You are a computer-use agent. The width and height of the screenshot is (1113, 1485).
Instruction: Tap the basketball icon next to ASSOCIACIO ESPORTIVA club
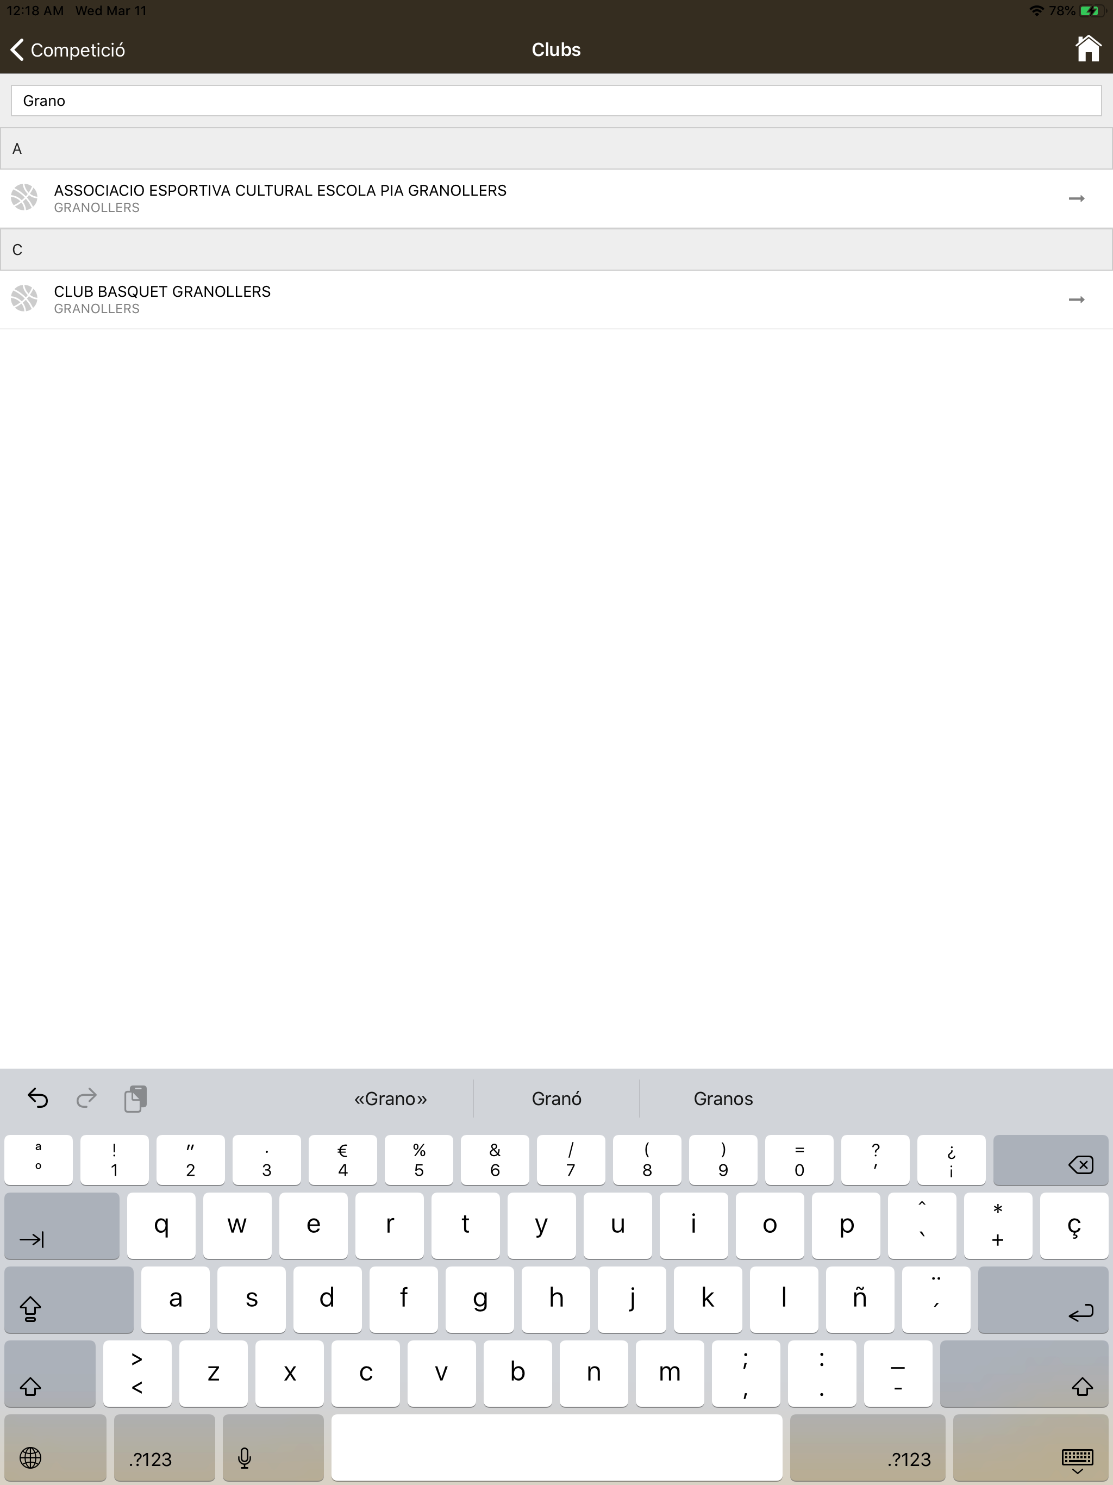(x=24, y=197)
